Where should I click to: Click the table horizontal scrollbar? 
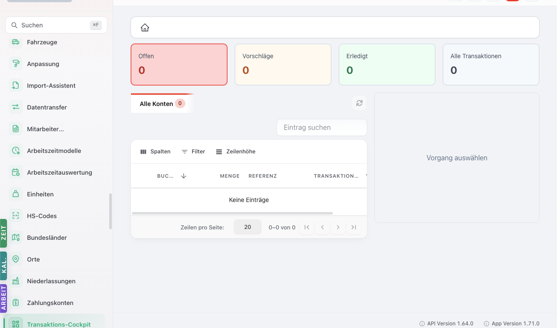pyautogui.click(x=232, y=213)
